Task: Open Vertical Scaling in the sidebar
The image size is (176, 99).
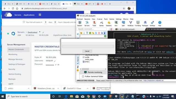Action: 15,74
